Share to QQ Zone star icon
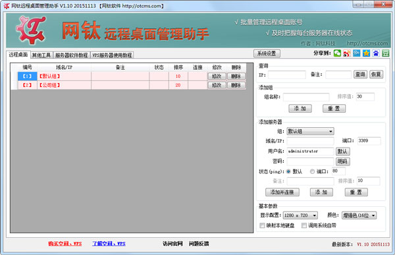The width and height of the screenshot is (395, 255). tap(366, 53)
